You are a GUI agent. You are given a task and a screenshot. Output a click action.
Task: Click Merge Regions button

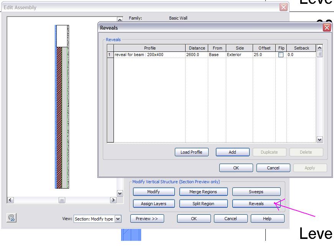(203, 192)
